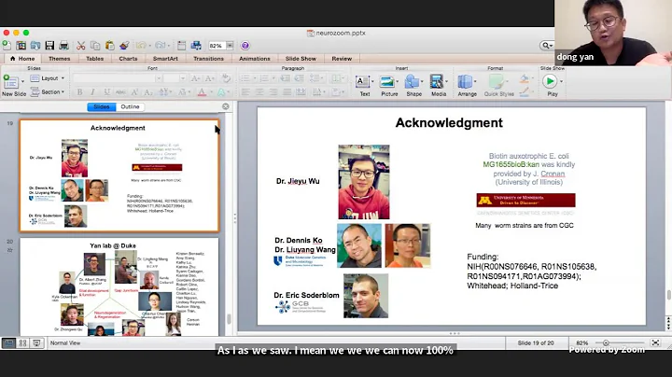Open the Slide Show ribbon tab
This screenshot has height=377, width=672.
[301, 59]
